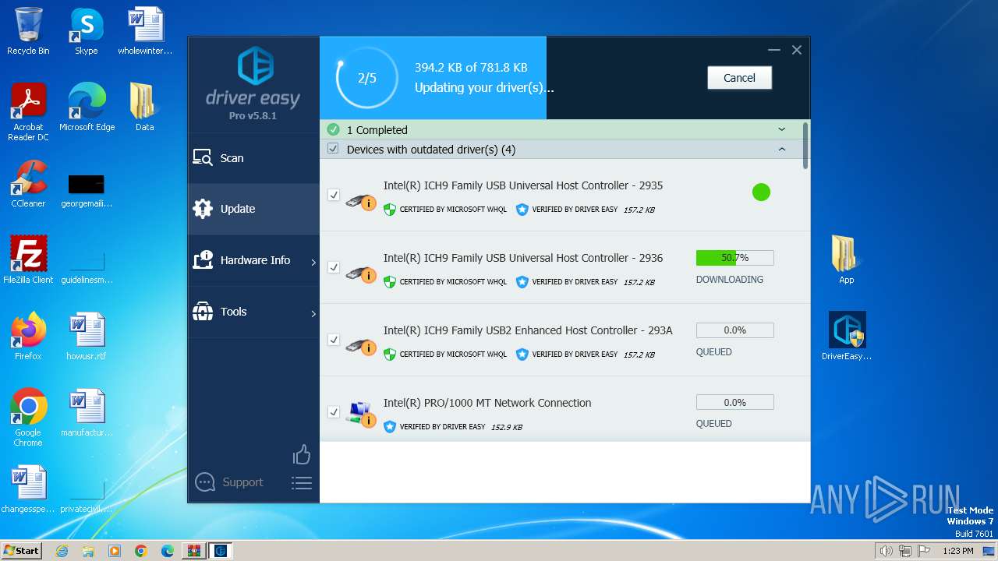Click the volume icon in system tray
998x561 pixels.
(887, 551)
